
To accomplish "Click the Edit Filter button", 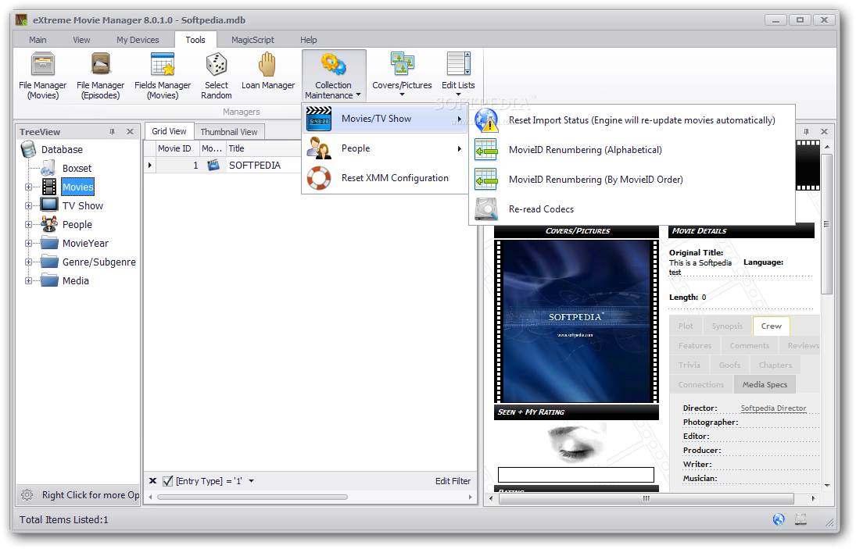I will click(x=453, y=481).
